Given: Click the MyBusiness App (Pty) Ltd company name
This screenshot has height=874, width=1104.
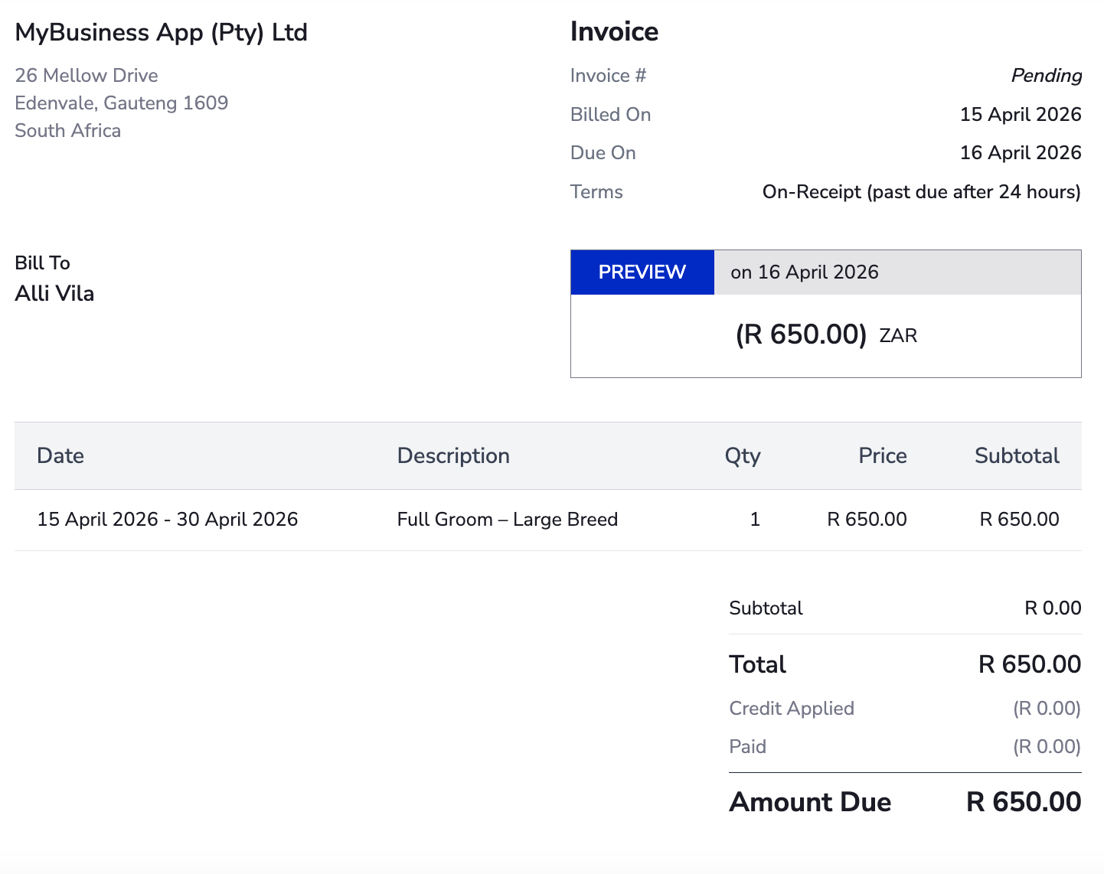Looking at the screenshot, I should (161, 33).
